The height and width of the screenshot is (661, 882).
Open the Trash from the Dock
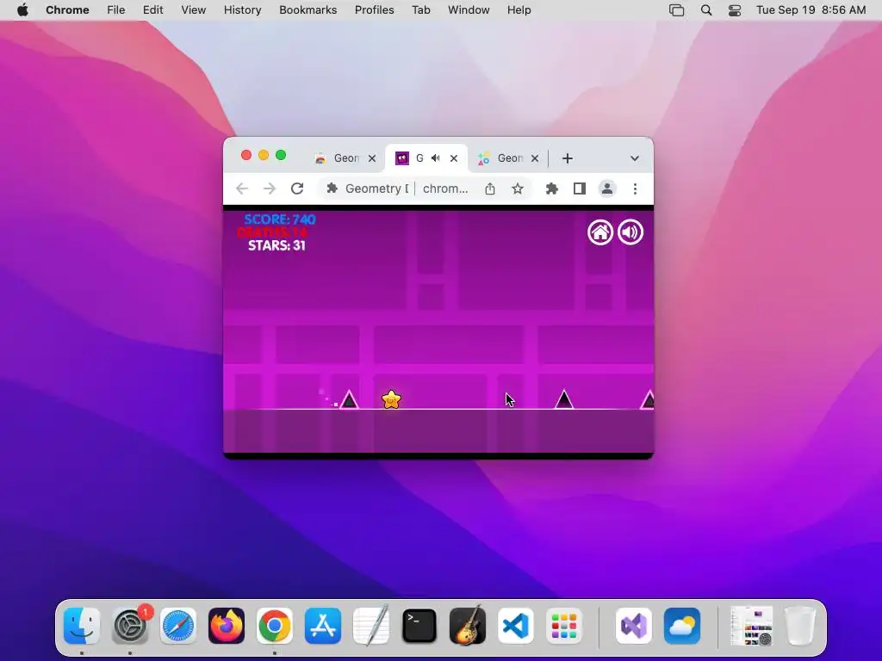800,626
